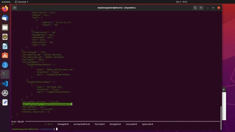
Task: Open the Terminal app menu dropdown
Action: pos(21,2)
